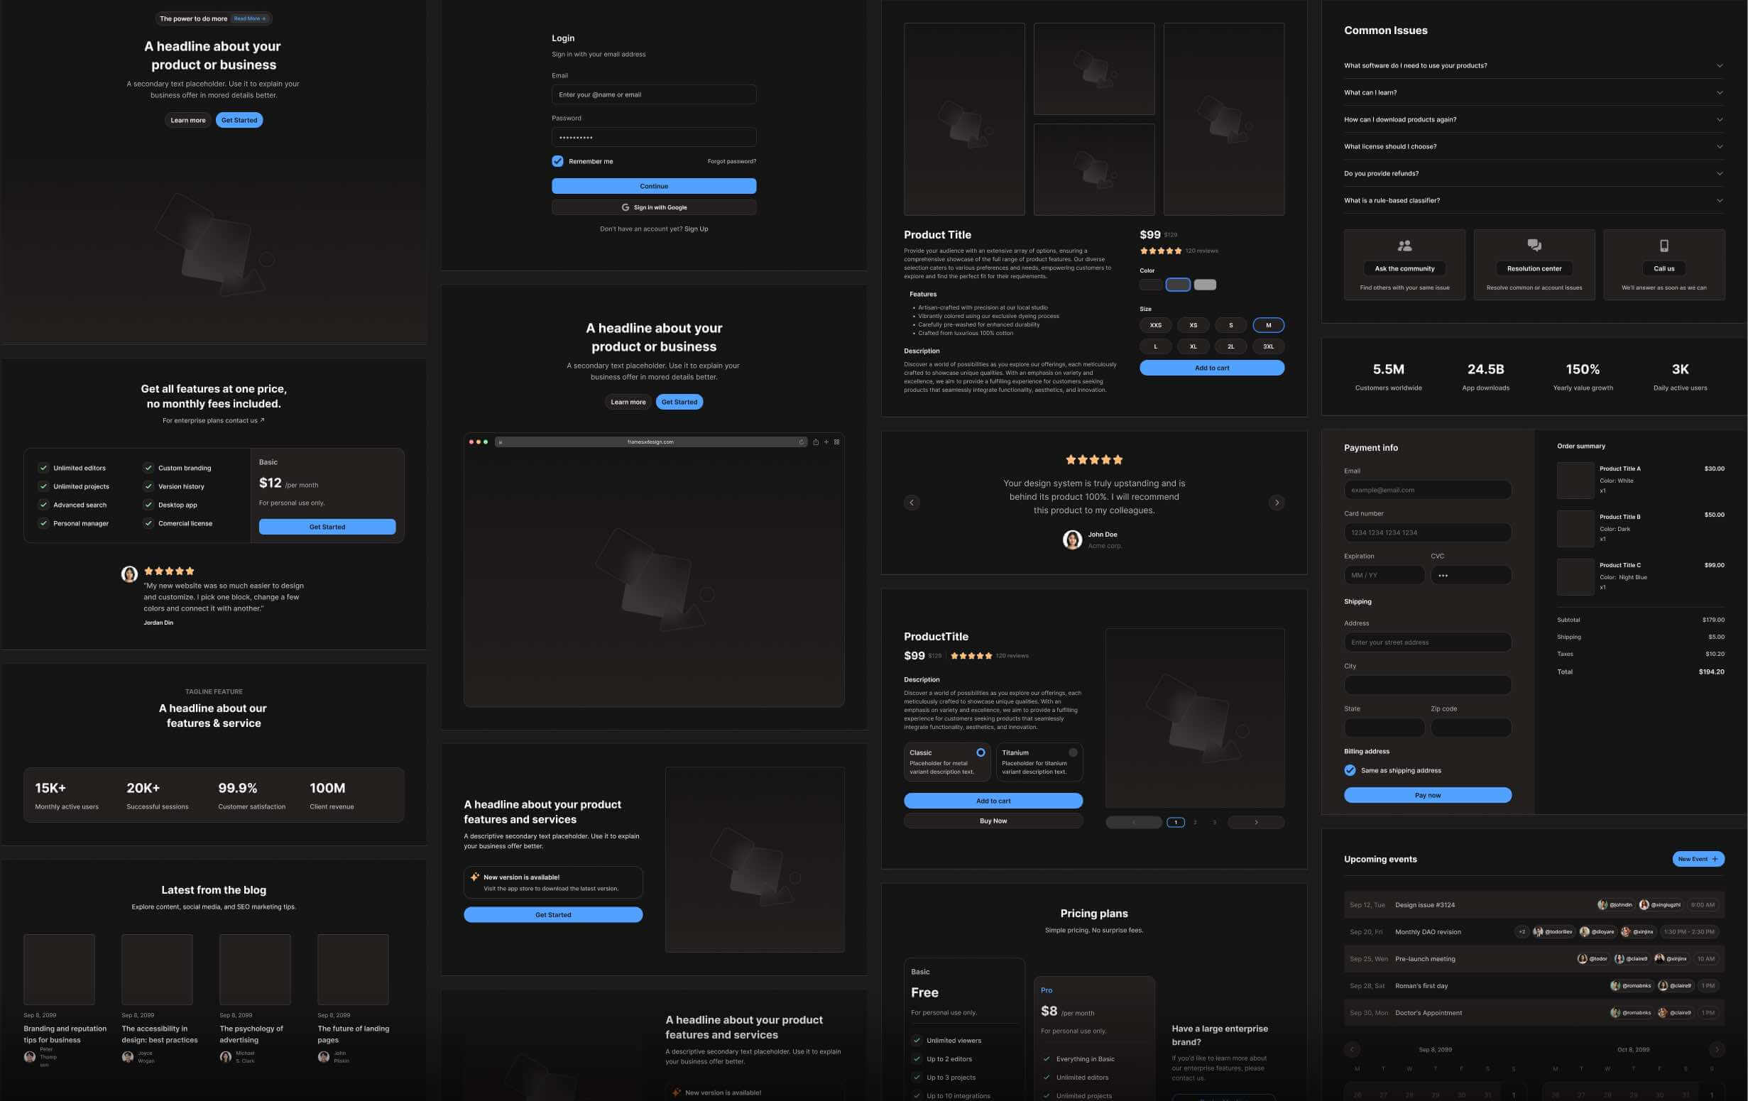
Task: Click John Doe's avatar in testimonial
Action: click(1072, 539)
